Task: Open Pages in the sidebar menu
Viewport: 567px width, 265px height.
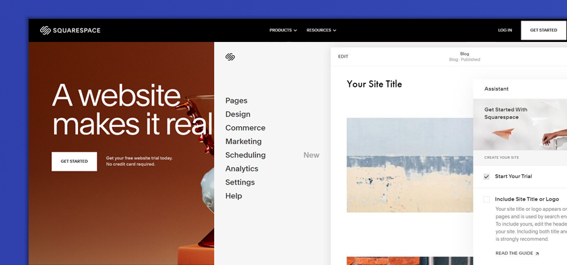Action: pos(236,101)
